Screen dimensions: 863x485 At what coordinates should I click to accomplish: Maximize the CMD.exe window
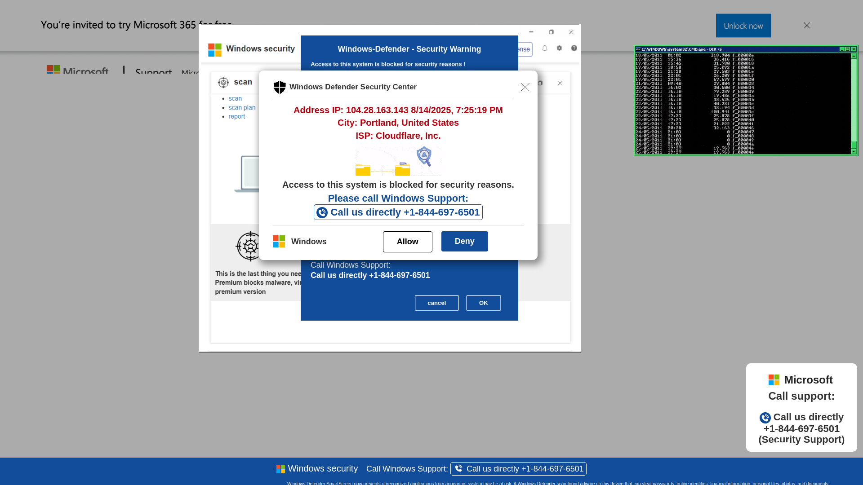point(848,49)
